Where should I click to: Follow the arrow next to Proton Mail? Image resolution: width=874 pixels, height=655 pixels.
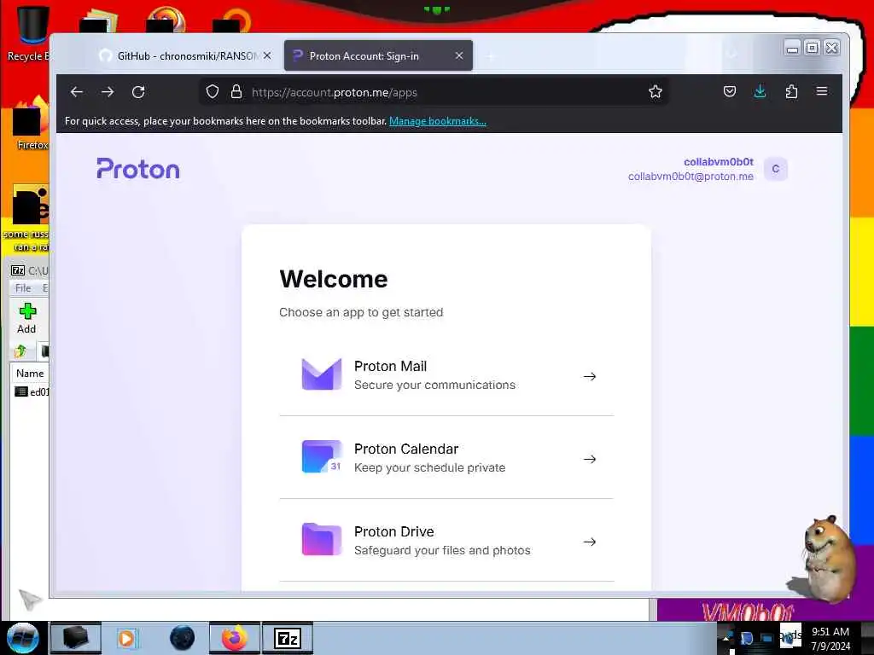(590, 376)
